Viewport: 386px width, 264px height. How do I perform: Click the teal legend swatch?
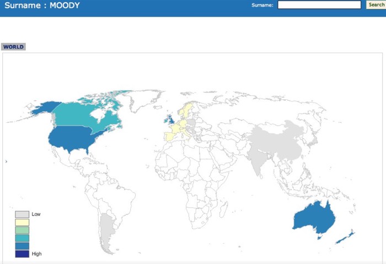pyautogui.click(x=22, y=238)
